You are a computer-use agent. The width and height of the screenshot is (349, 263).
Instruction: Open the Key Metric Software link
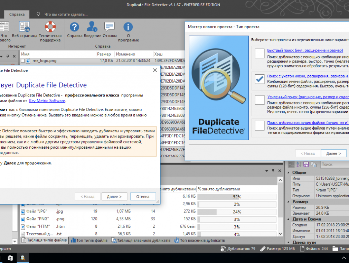point(47,101)
